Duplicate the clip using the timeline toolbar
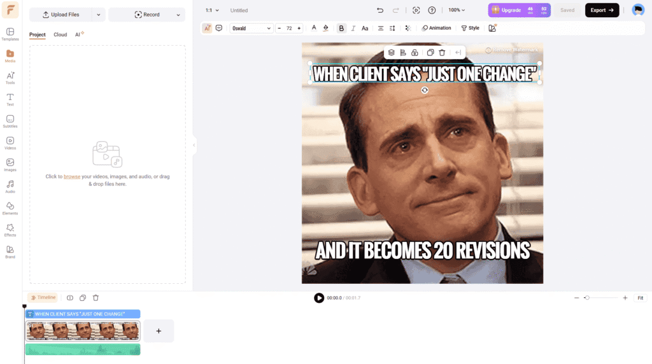The image size is (652, 364). pos(83,298)
